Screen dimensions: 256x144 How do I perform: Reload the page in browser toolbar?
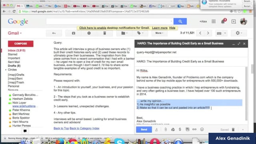(14, 11)
